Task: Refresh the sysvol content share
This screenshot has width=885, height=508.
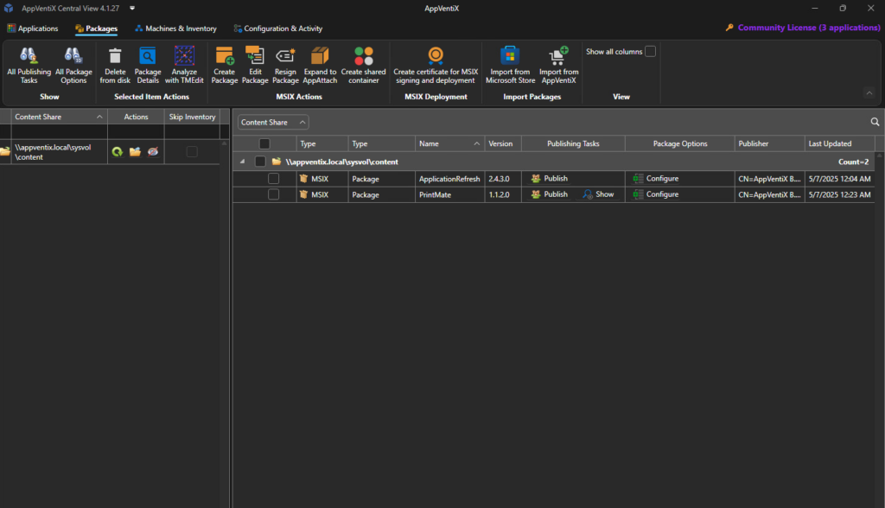Action: [118, 150]
